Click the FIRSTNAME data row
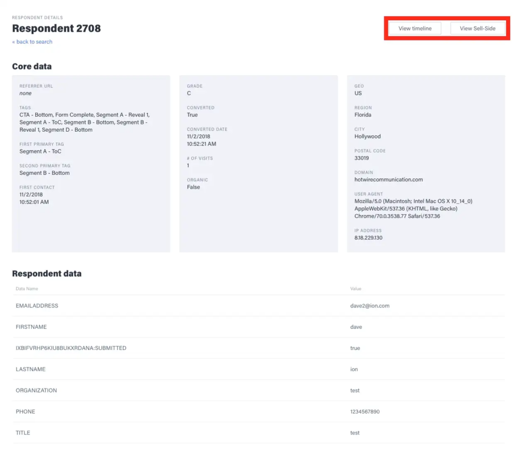The width and height of the screenshot is (531, 450). click(31, 327)
